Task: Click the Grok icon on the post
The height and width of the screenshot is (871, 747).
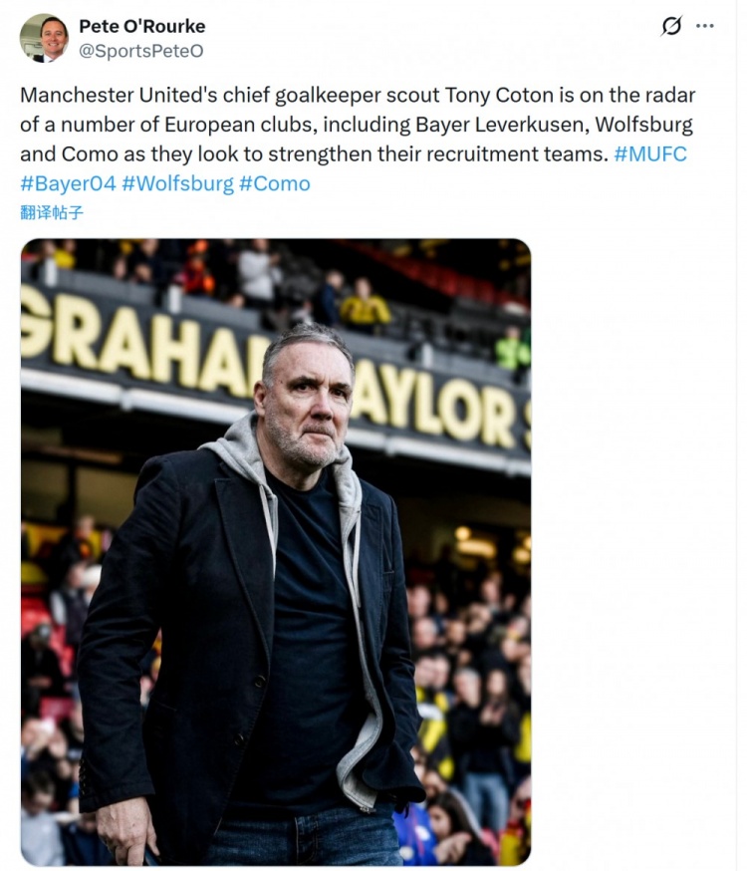Action: tap(671, 27)
